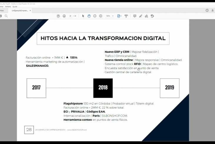The width and height of the screenshot is (215, 144).
Task: Click the page number 28 box
Action: click(x=29, y=130)
